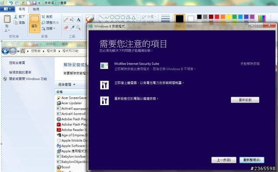278x172 pixels.
Task: Expand the Paste dropdown arrow
Action: pyautogui.click(x=7, y=30)
